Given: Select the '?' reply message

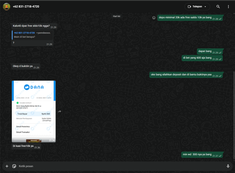Looking at the screenshot, I should pos(32,43).
